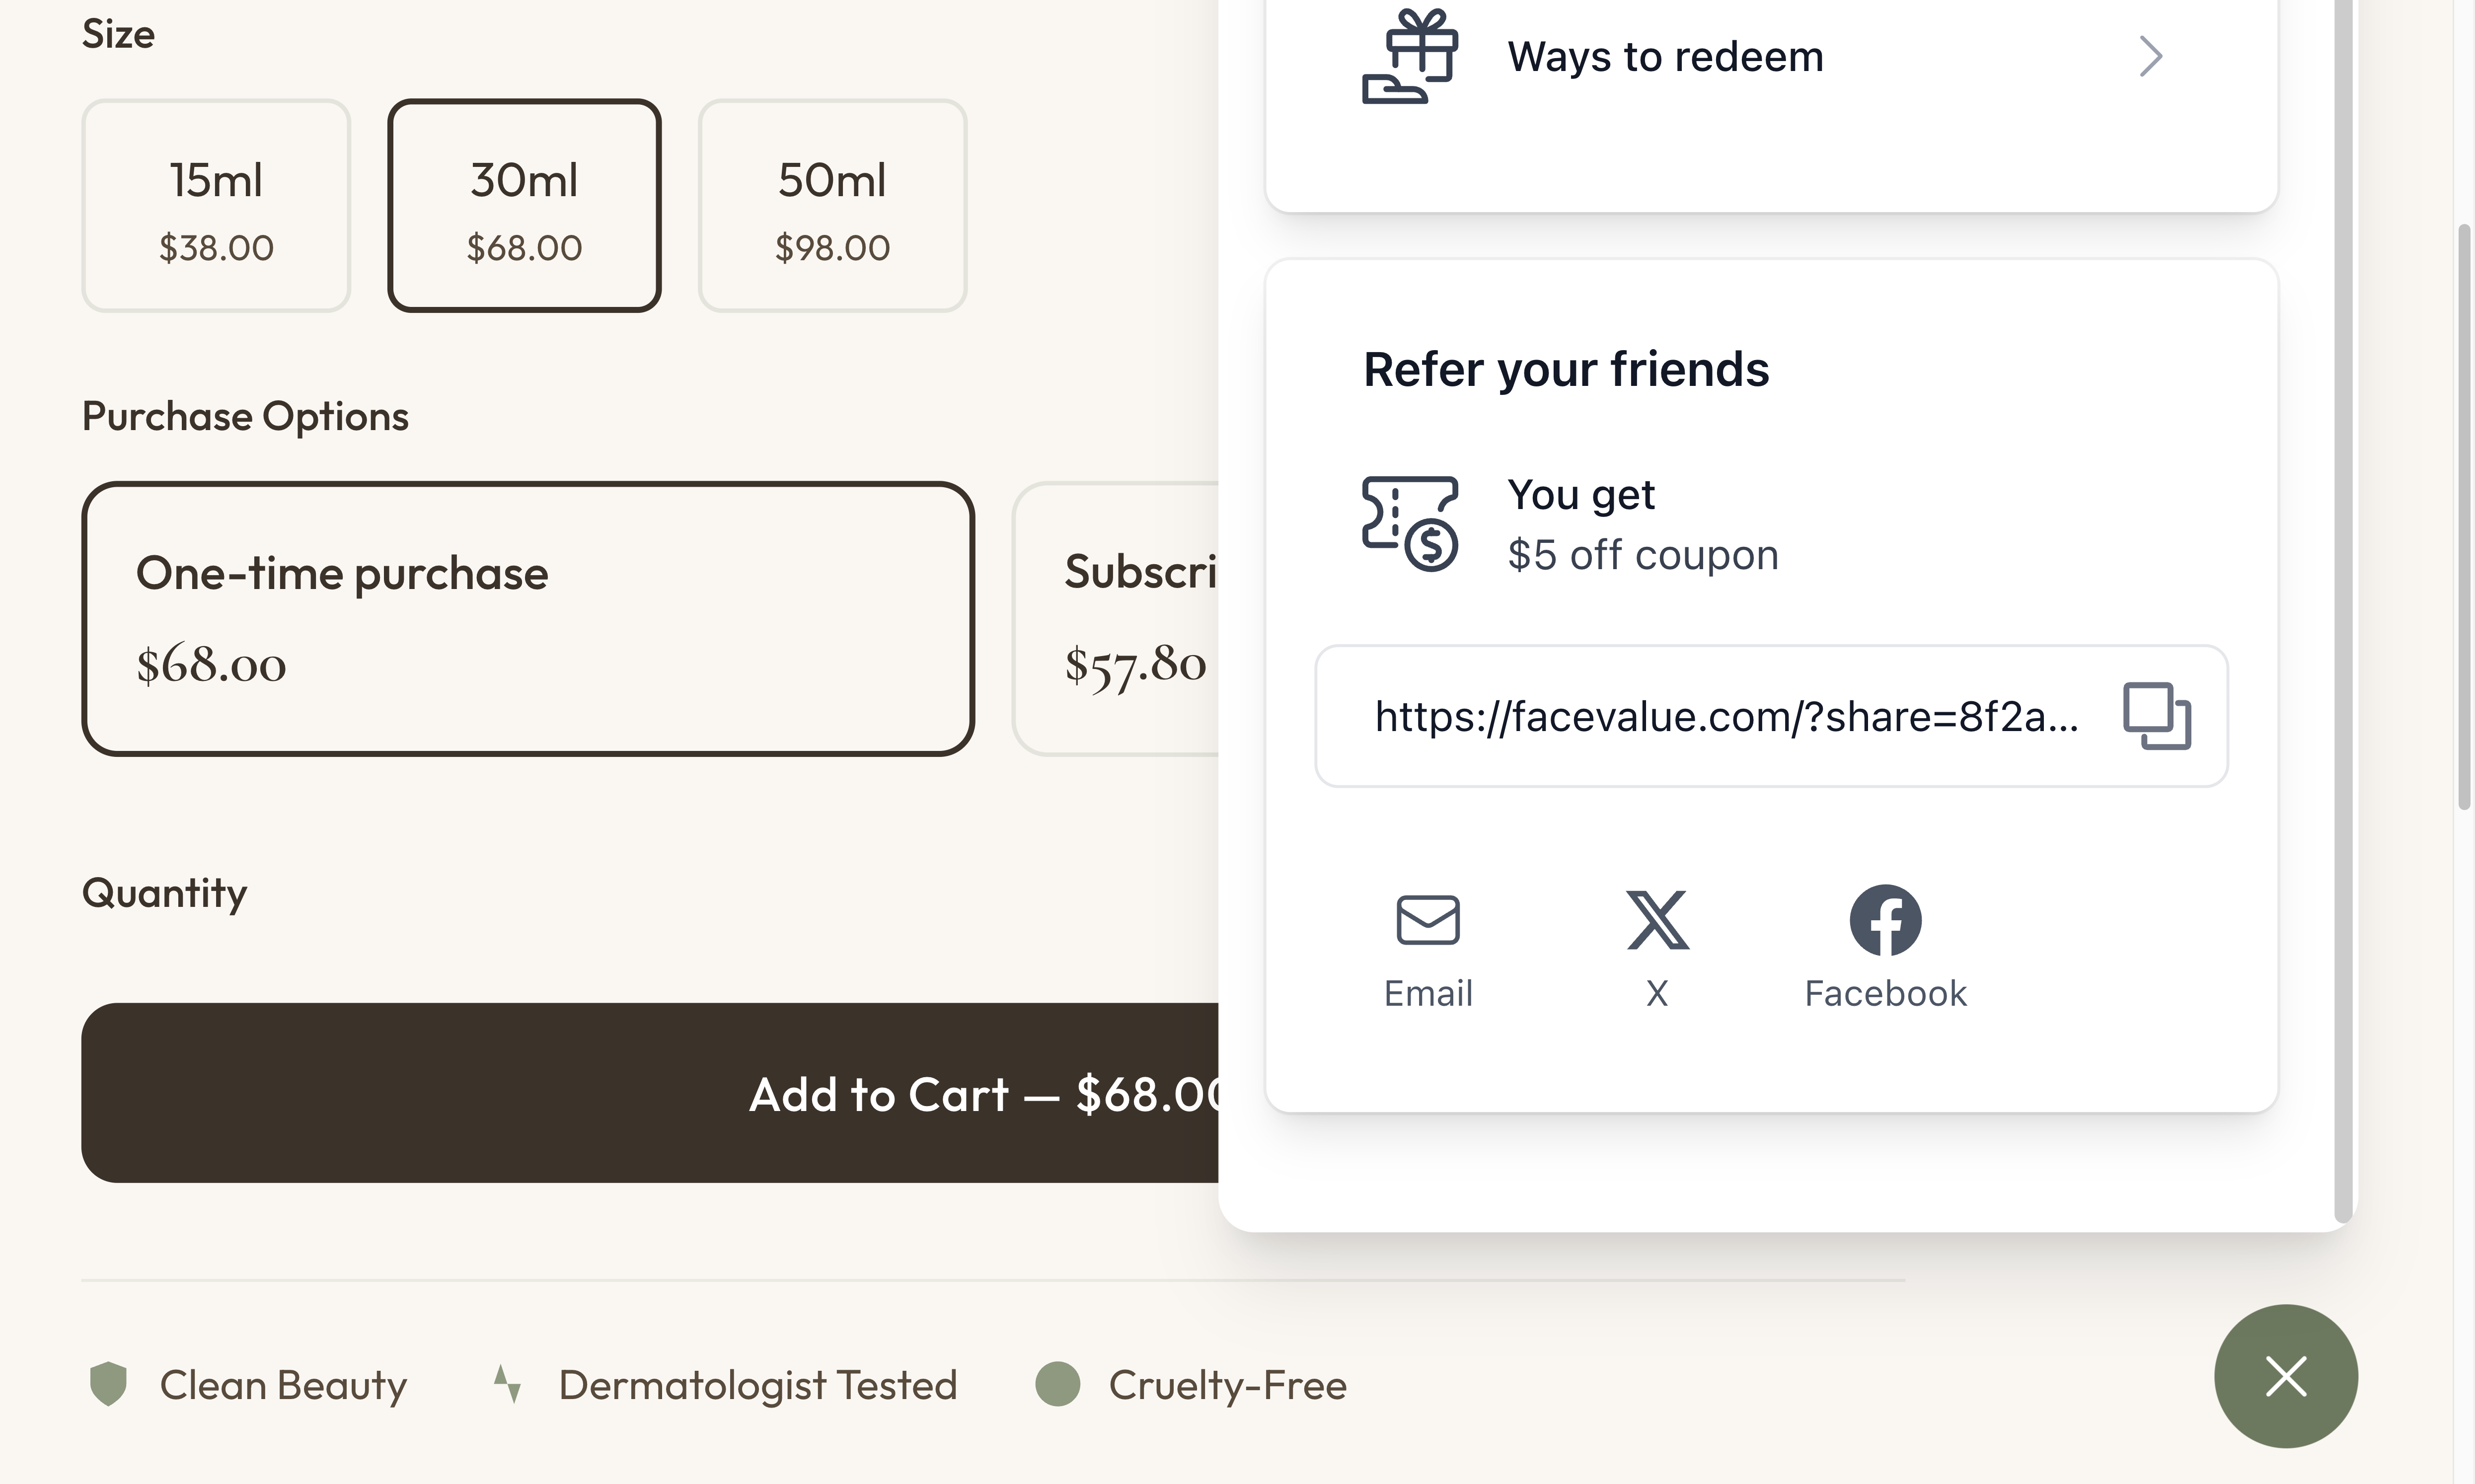Choose the 30ml size option
Screen dimensions: 2475x1484
(x=524, y=206)
